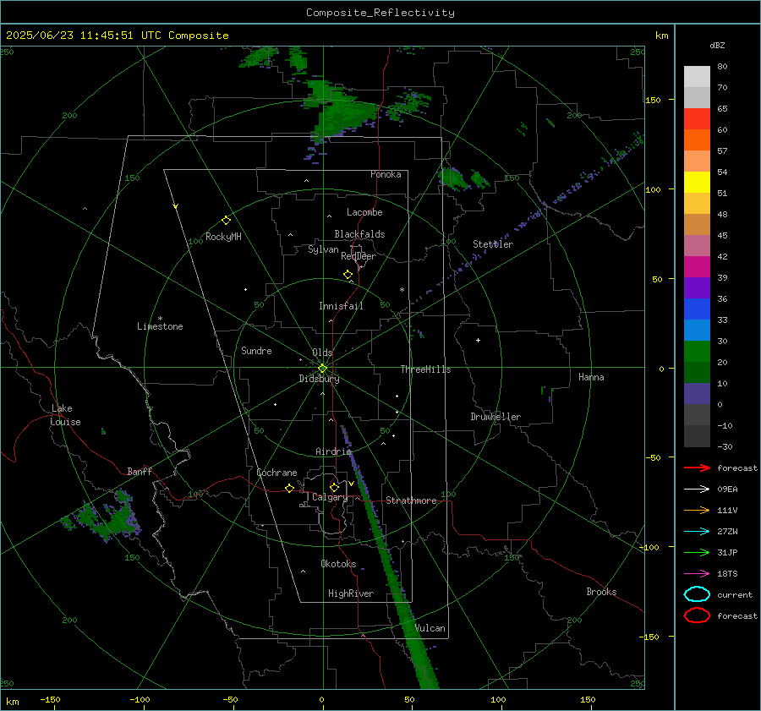Click the RedDeer city label
The image size is (761, 711).
(x=359, y=256)
